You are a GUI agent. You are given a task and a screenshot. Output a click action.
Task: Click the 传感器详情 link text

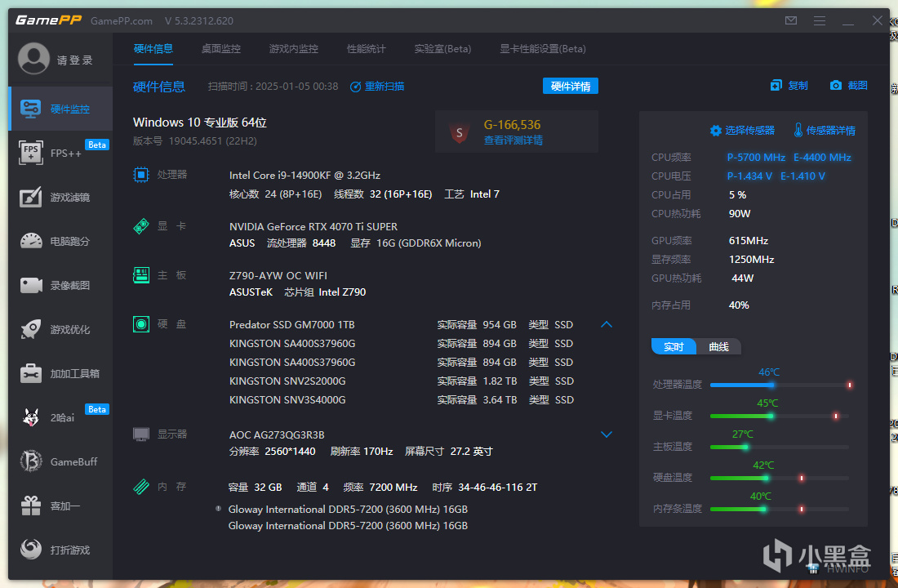[x=830, y=131]
